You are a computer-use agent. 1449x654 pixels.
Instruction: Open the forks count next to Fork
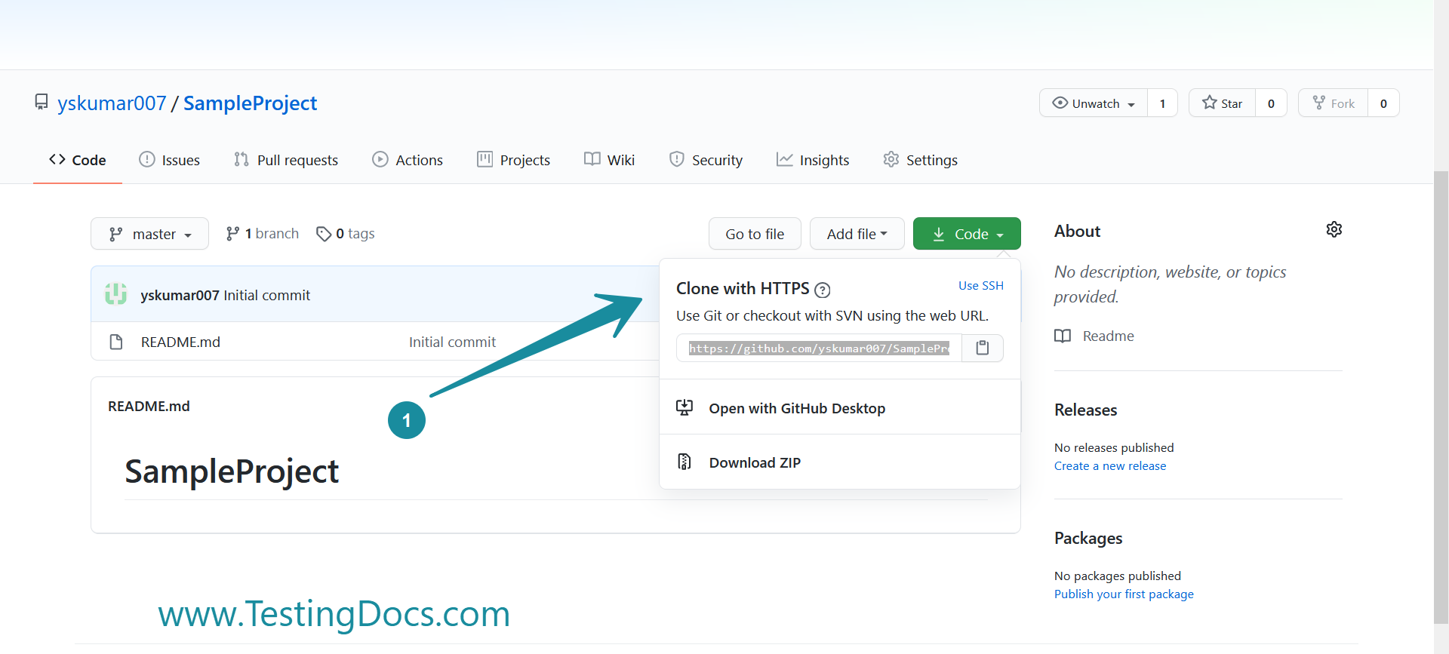(x=1383, y=103)
